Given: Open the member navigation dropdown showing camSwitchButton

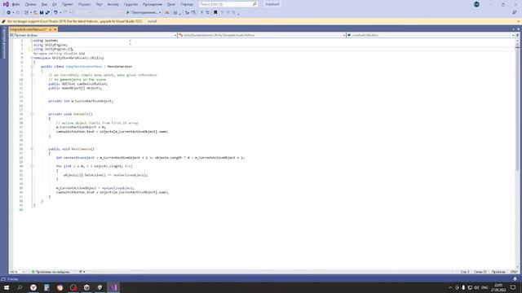Looking at the screenshot, I should tap(431, 35).
